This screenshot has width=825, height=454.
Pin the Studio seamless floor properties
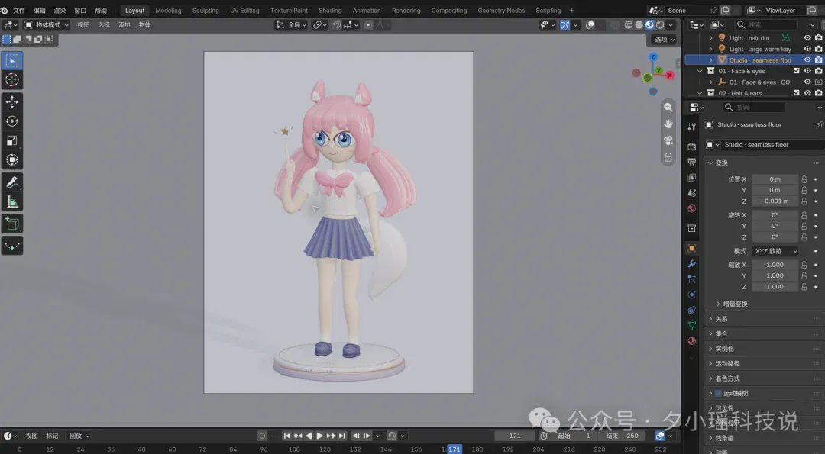(x=819, y=124)
